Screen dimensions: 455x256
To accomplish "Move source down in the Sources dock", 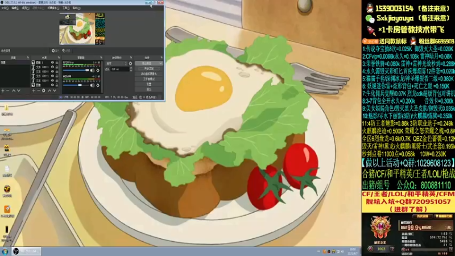I will coord(55,91).
